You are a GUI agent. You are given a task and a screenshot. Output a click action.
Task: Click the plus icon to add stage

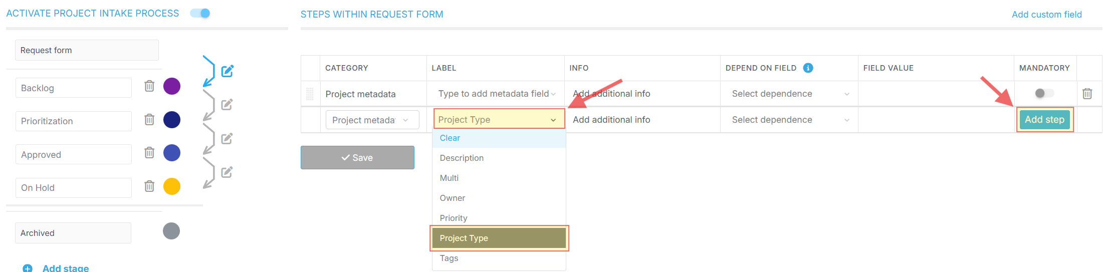tap(28, 268)
